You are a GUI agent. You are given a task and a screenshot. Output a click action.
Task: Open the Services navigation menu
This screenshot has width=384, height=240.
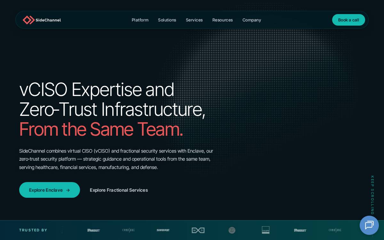(x=194, y=20)
